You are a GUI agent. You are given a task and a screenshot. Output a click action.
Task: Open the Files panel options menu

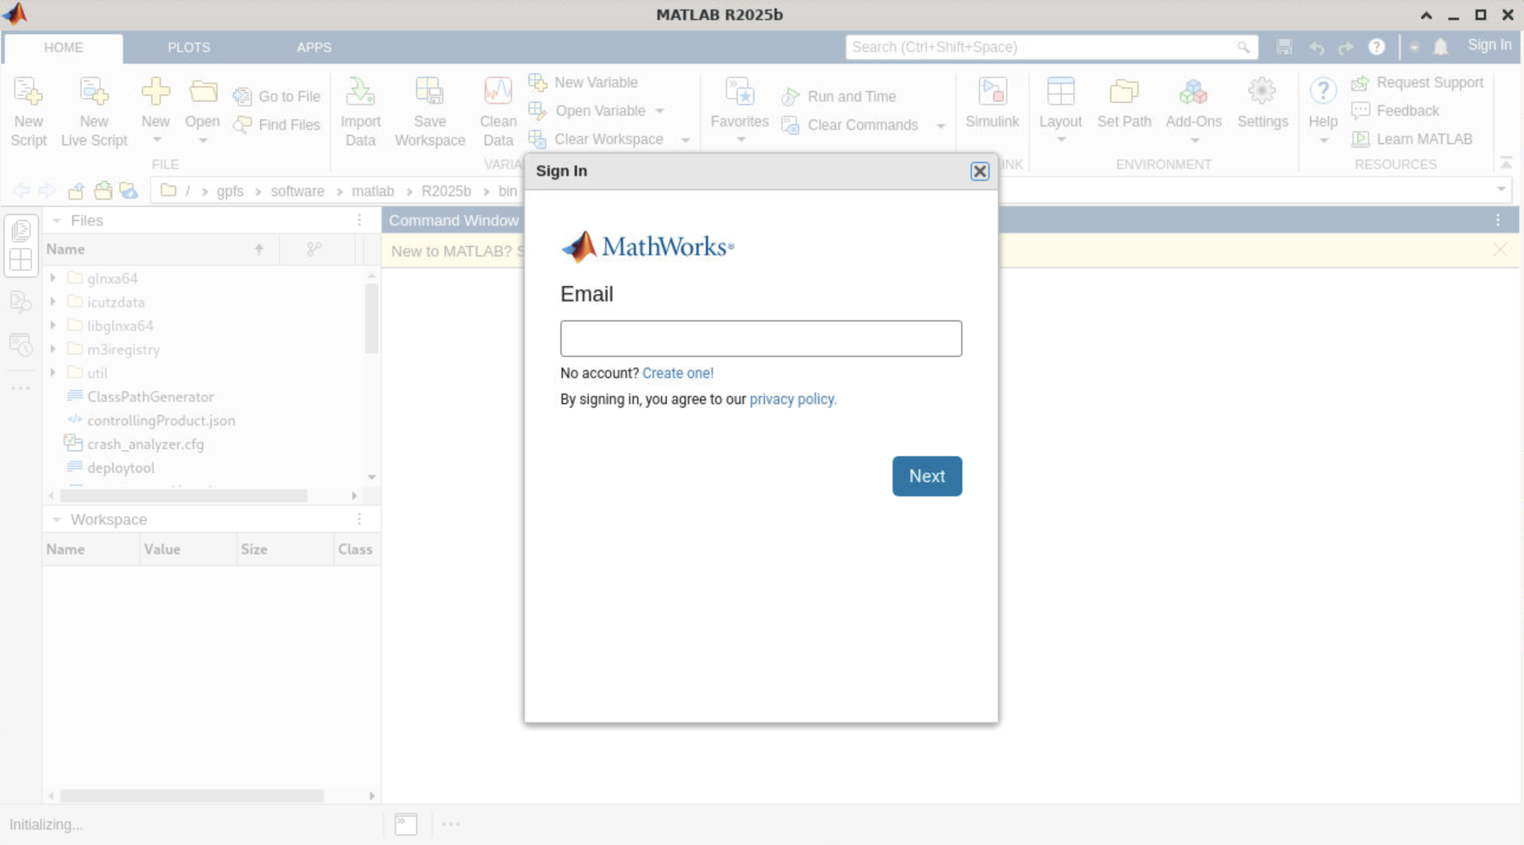coord(359,220)
